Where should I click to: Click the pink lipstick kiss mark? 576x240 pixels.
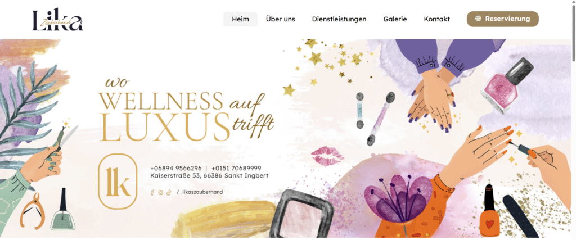coord(327,155)
